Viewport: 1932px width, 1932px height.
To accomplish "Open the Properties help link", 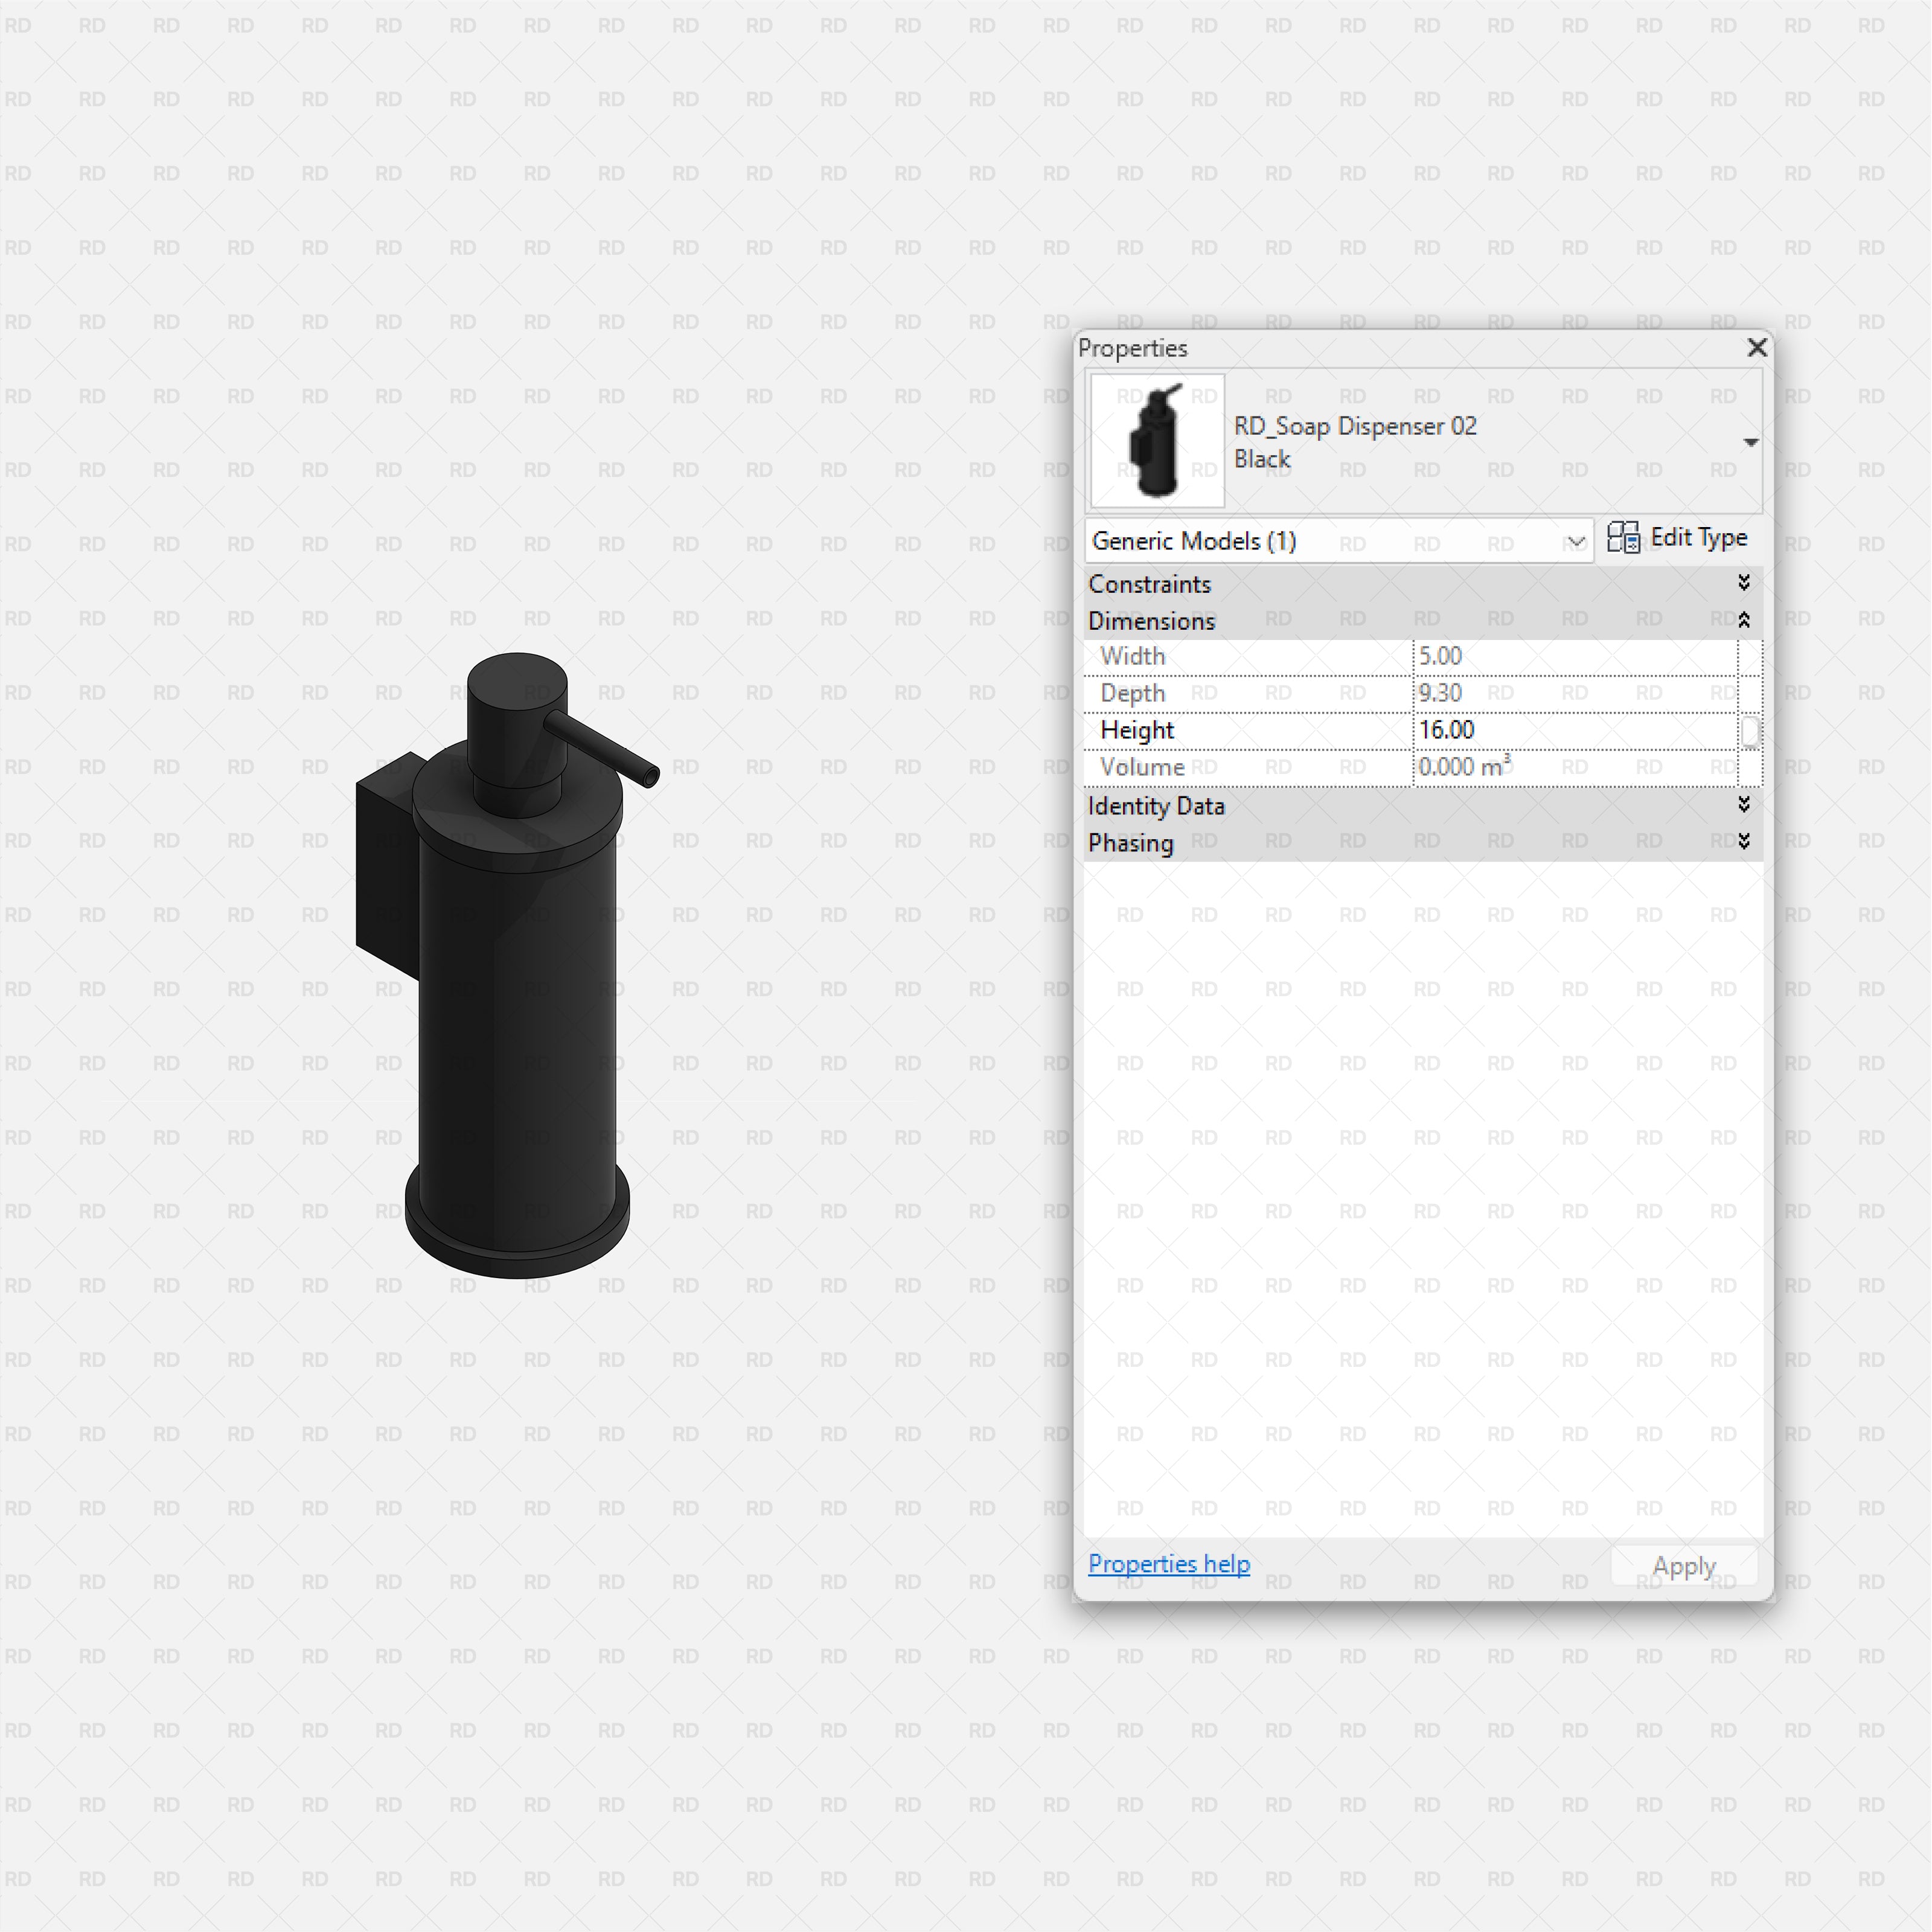I will tap(1168, 1564).
